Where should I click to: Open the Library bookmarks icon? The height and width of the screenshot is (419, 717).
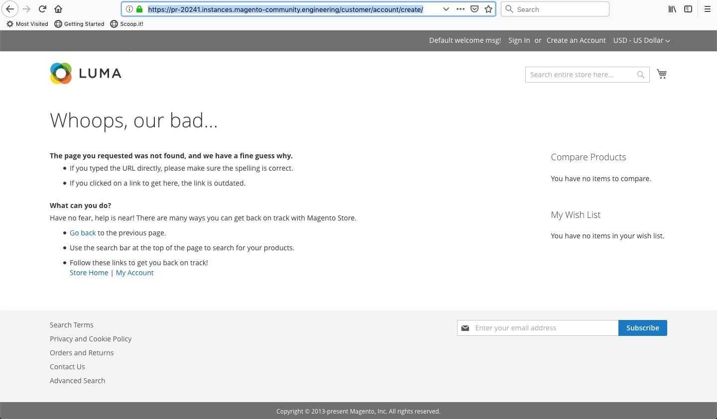[672, 9]
